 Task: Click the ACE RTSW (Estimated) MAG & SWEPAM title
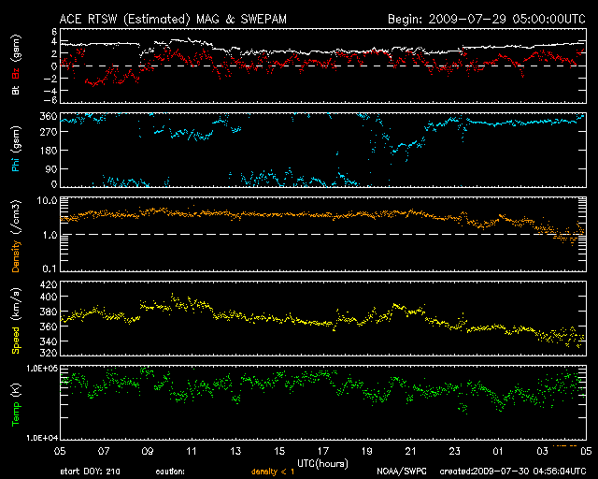coord(173,20)
